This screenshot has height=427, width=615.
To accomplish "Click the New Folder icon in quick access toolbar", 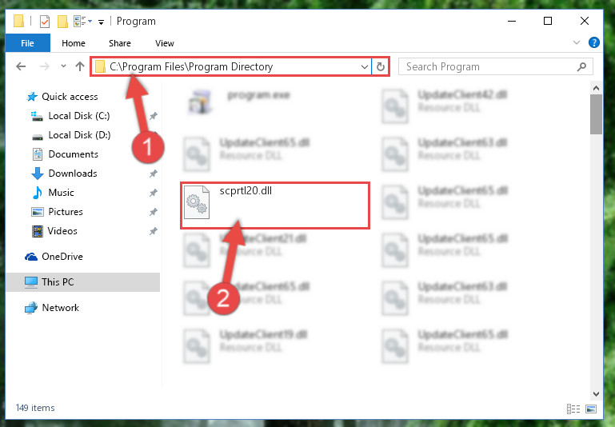I will point(62,21).
